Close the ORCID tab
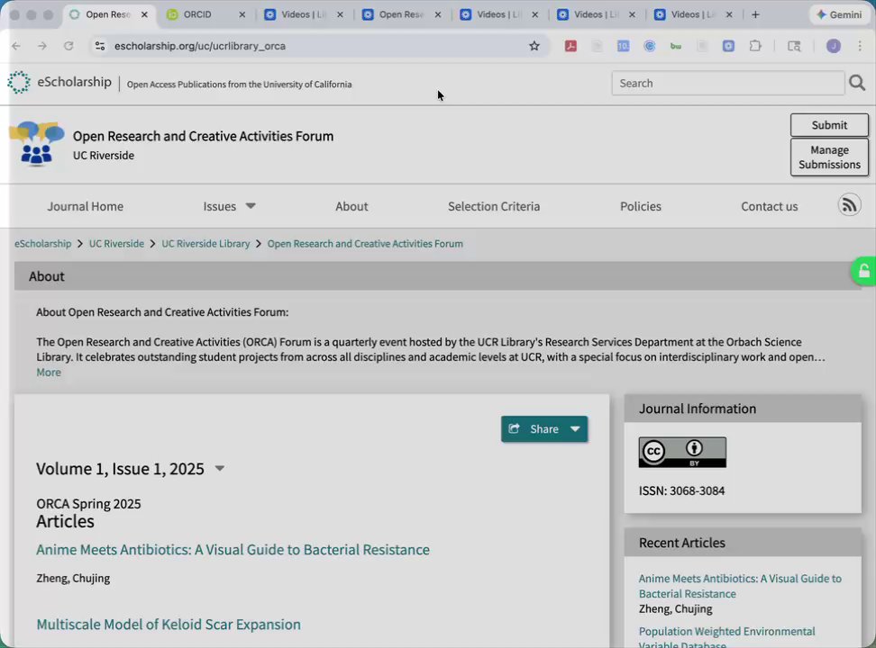This screenshot has height=648, width=876. pyautogui.click(x=242, y=14)
